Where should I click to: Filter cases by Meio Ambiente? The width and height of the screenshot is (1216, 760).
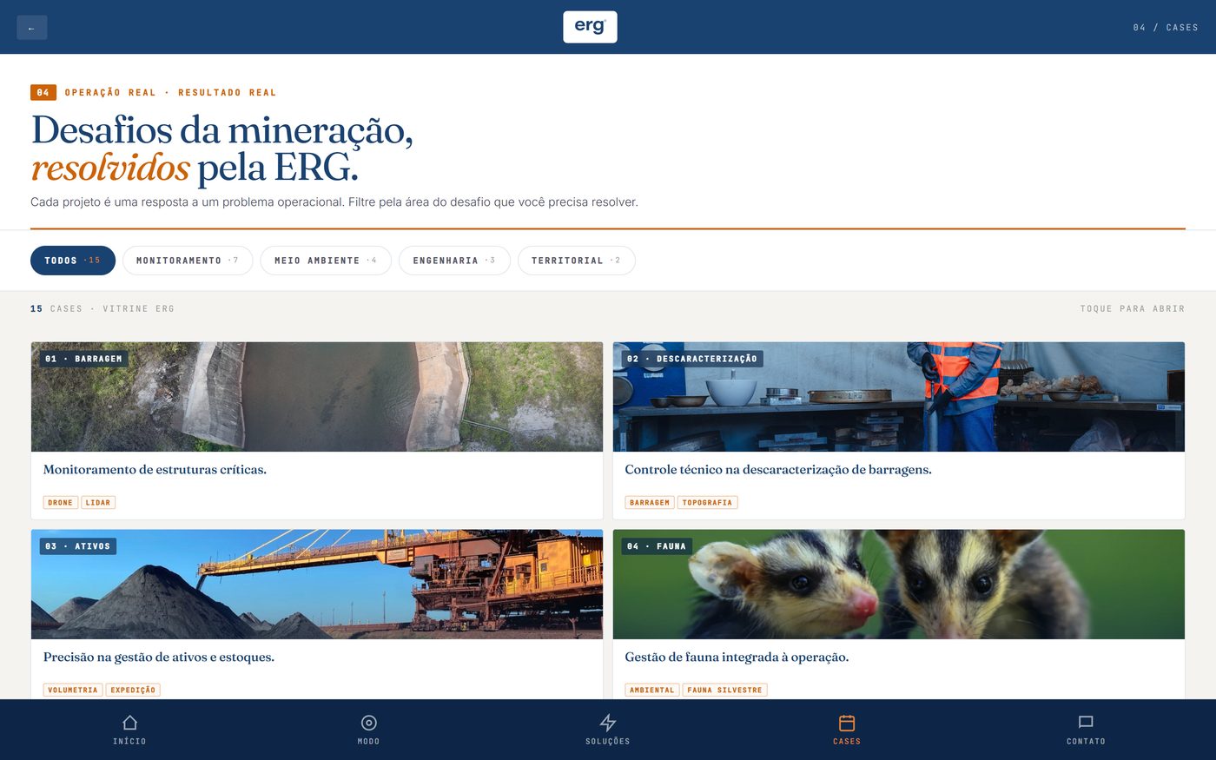point(326,261)
